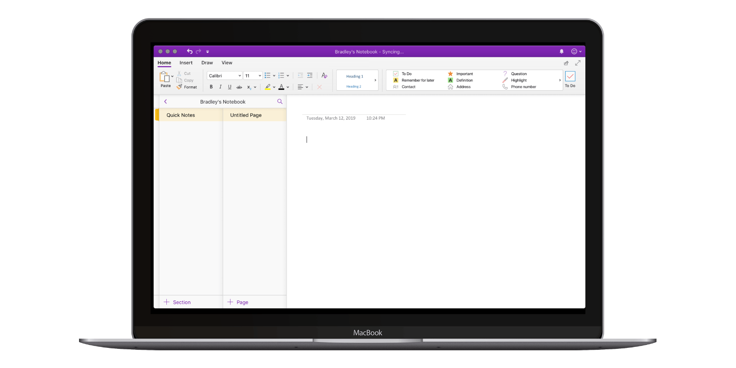Select the Untitled Page
The image size is (736, 368).
point(246,115)
